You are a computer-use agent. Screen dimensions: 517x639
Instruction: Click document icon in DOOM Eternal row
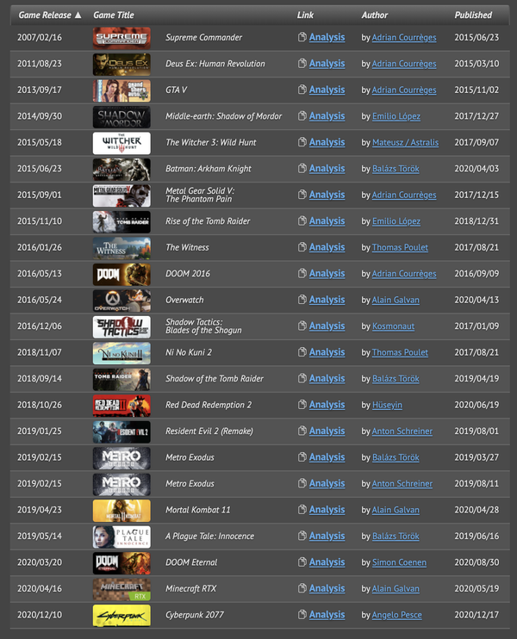[x=302, y=562]
